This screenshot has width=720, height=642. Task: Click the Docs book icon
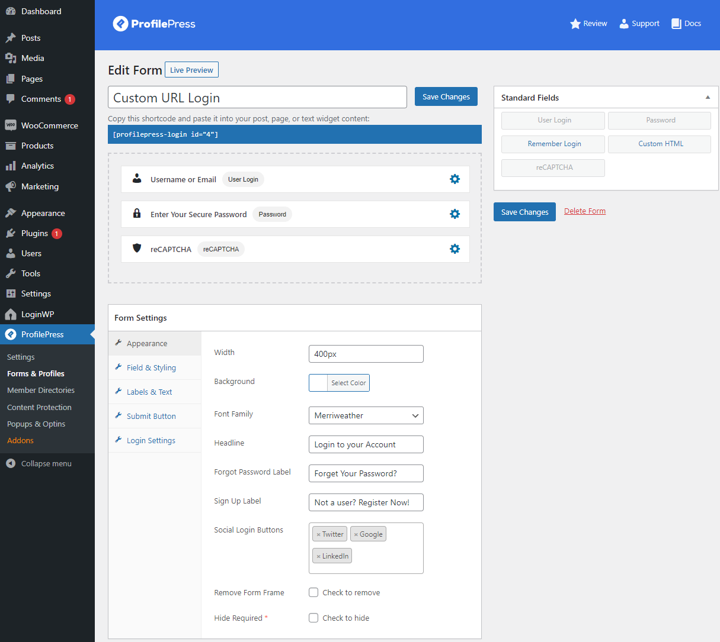click(676, 24)
